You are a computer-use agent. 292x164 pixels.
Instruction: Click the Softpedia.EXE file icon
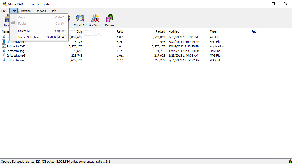[x=4, y=46]
